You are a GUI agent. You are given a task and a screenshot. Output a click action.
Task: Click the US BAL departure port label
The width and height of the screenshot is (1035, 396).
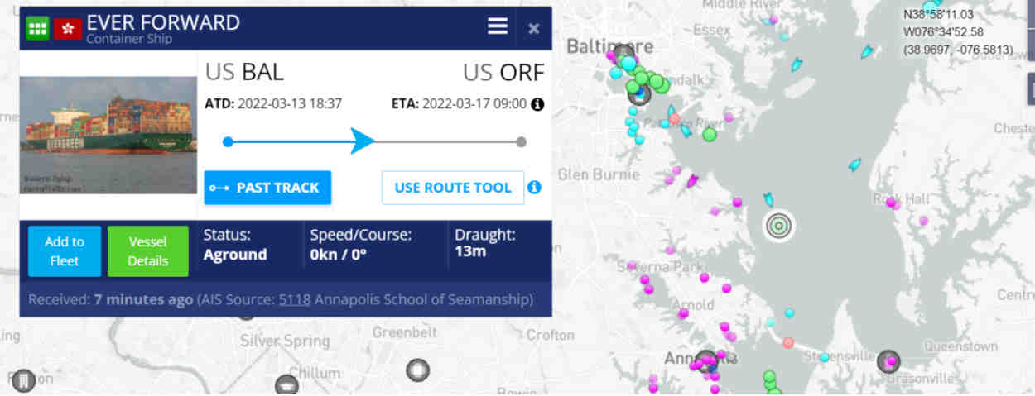pyautogui.click(x=244, y=72)
